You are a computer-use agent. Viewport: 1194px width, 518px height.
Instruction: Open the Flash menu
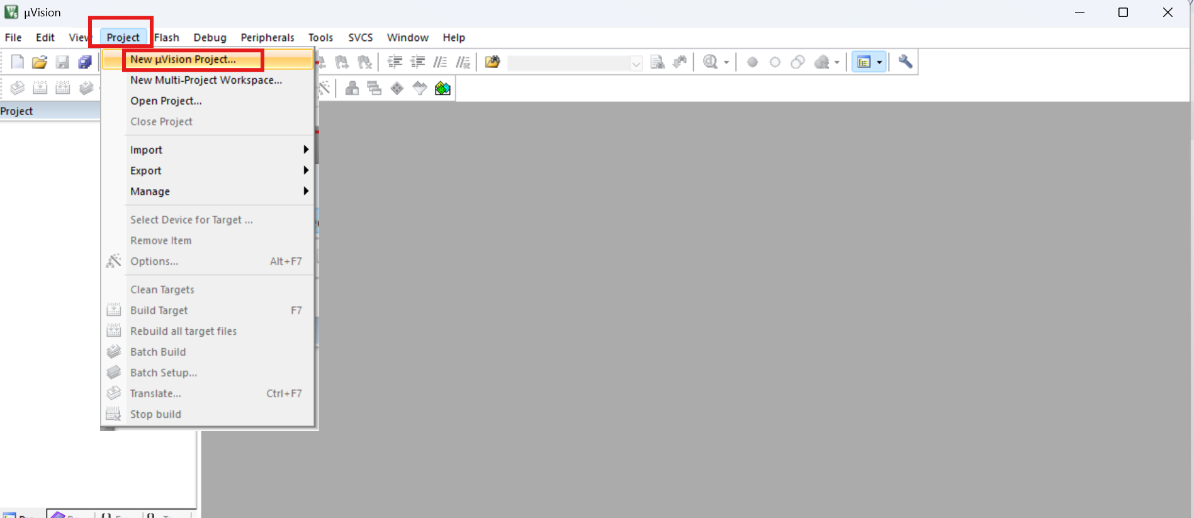(167, 37)
